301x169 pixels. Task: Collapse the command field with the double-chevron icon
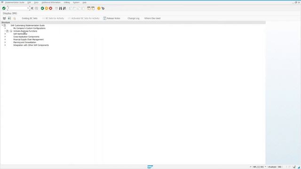click(32, 8)
